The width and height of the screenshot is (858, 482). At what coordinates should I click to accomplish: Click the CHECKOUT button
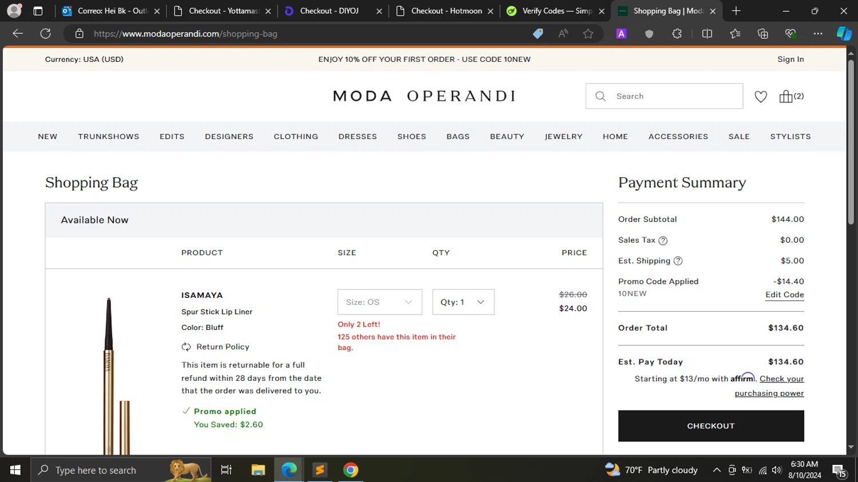(x=711, y=426)
